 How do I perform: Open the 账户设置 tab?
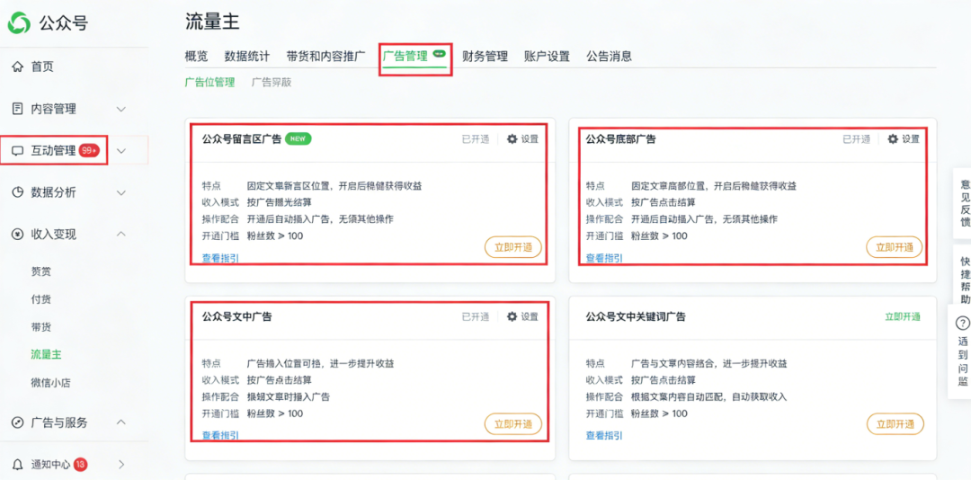tap(547, 57)
